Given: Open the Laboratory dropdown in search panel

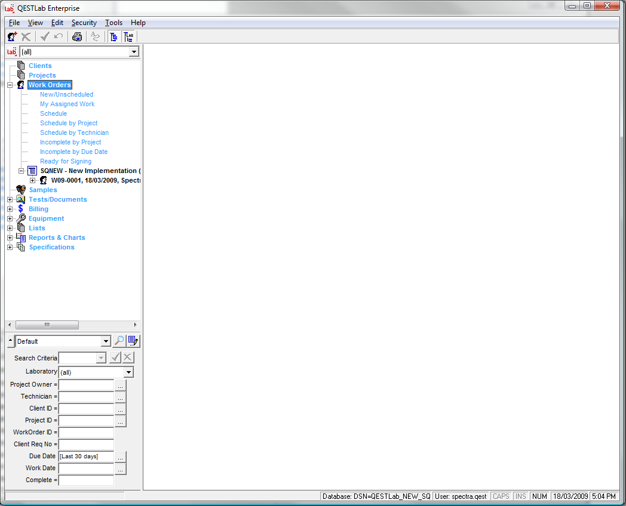Looking at the screenshot, I should [128, 372].
